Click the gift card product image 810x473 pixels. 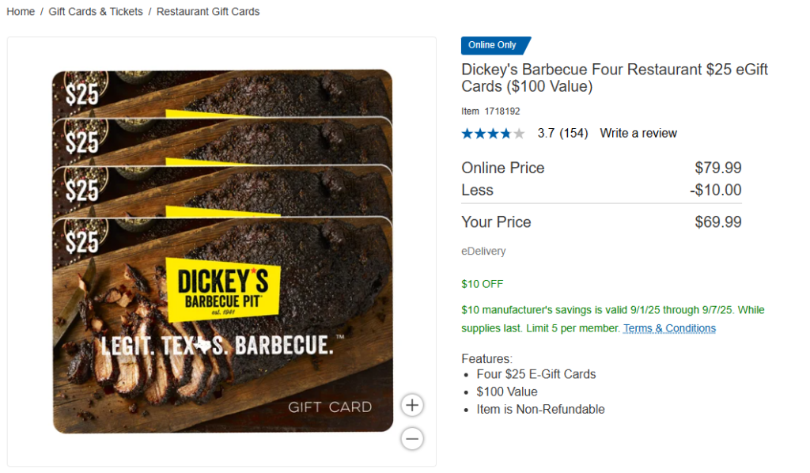point(222,251)
